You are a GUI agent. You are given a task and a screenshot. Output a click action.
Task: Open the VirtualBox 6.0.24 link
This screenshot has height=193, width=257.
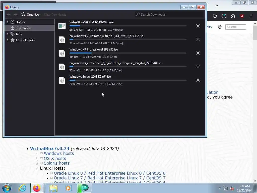click(49, 149)
